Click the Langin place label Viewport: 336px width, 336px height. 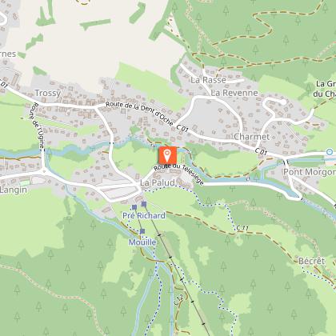click(14, 190)
